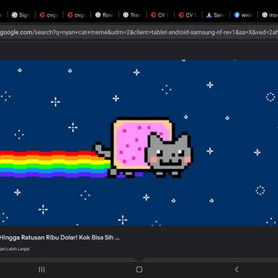Viewport: 278px width, 278px height.
Task: Tap the Android back button
Action: click(x=236, y=270)
